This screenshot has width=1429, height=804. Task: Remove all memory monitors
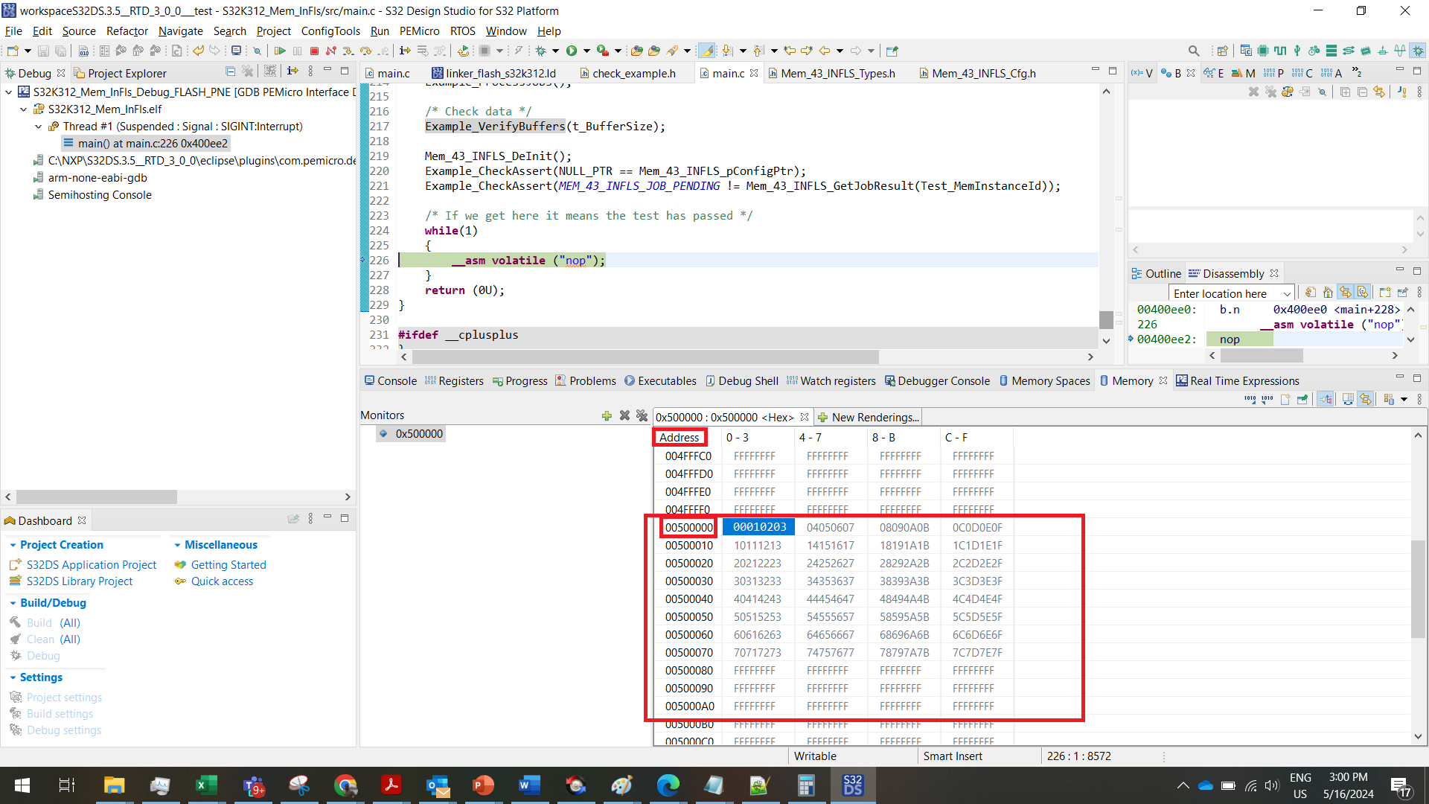(x=642, y=415)
